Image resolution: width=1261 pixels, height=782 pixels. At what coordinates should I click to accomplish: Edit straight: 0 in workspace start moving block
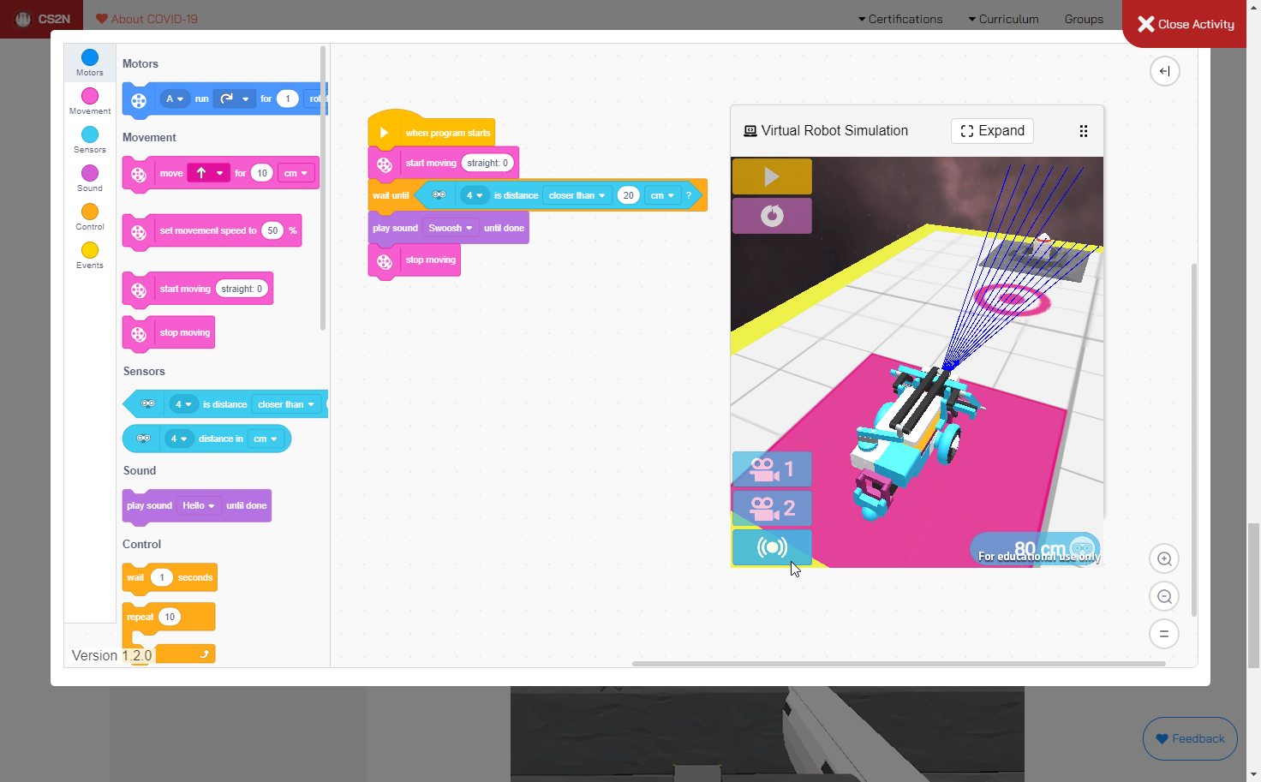click(487, 163)
